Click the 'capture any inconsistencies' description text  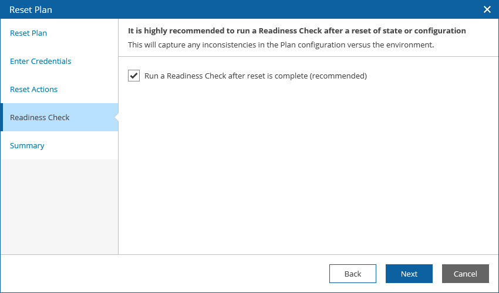[281, 45]
